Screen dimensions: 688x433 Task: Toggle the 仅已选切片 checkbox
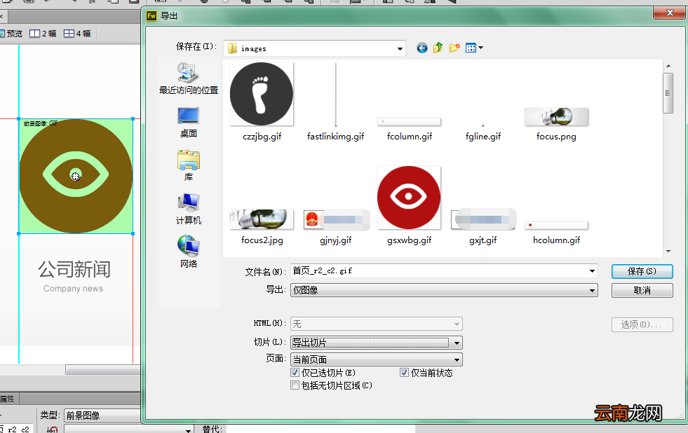295,373
